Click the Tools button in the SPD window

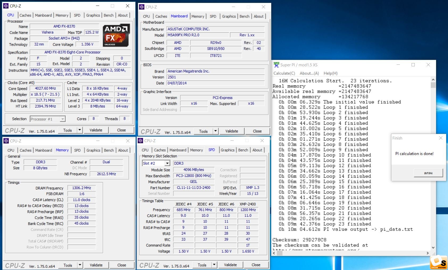click(202, 265)
